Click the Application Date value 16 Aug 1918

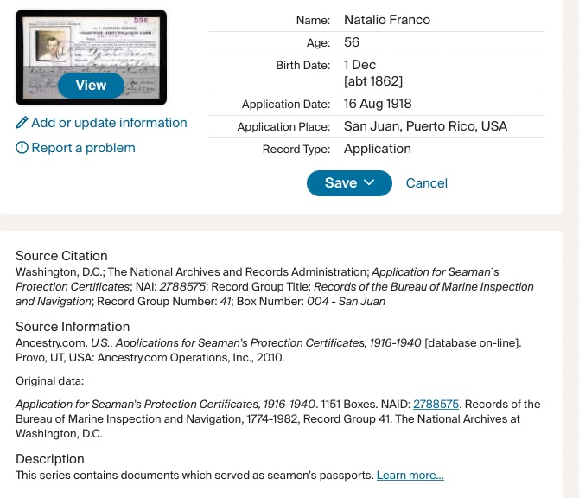[x=378, y=104]
